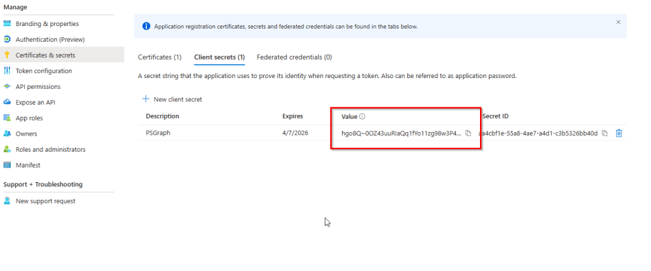Screen dimensions: 651x271
Task: Click the Branding & properties icon
Action: click(7, 23)
